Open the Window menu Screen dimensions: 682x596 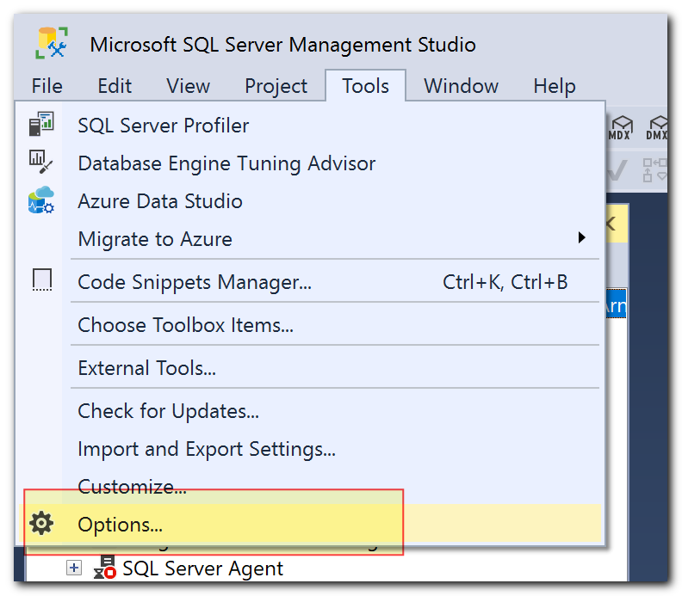pos(461,86)
